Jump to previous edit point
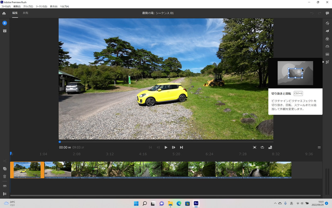 tap(150, 147)
